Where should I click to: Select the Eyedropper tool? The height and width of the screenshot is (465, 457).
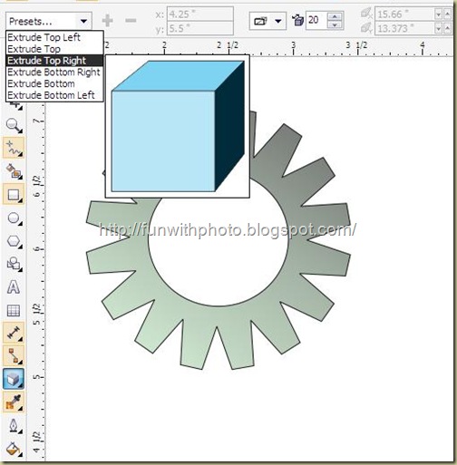pyautogui.click(x=14, y=402)
